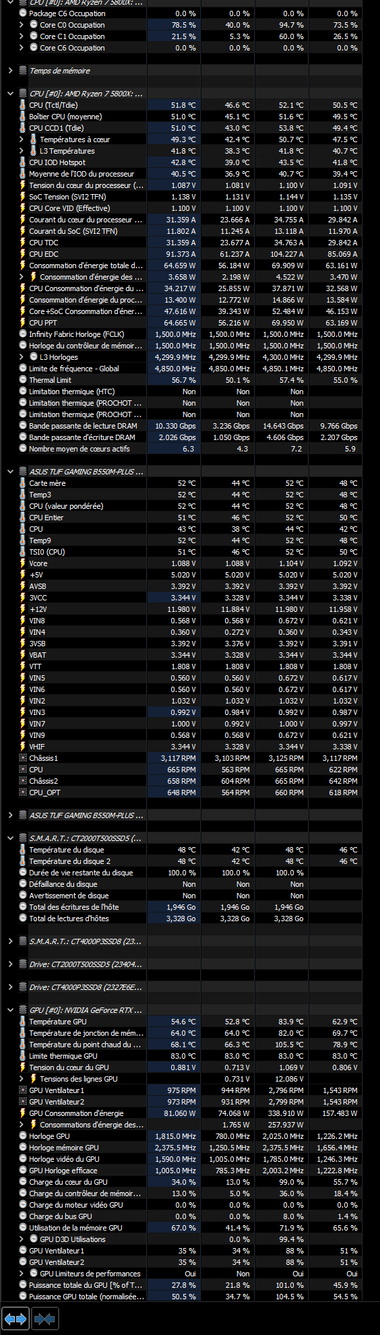
Task: Expand Tensions des lignes GPU row
Action: (x=22, y=1079)
